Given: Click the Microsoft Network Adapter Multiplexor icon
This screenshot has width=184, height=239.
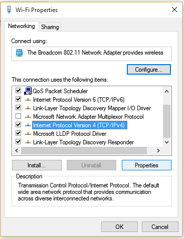Looking at the screenshot, I should [x=28, y=117].
